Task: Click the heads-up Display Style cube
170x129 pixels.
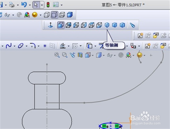Action: pyautogui.click(x=99, y=55)
